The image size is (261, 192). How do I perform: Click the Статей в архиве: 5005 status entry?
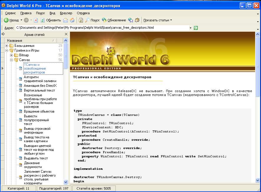94,188
